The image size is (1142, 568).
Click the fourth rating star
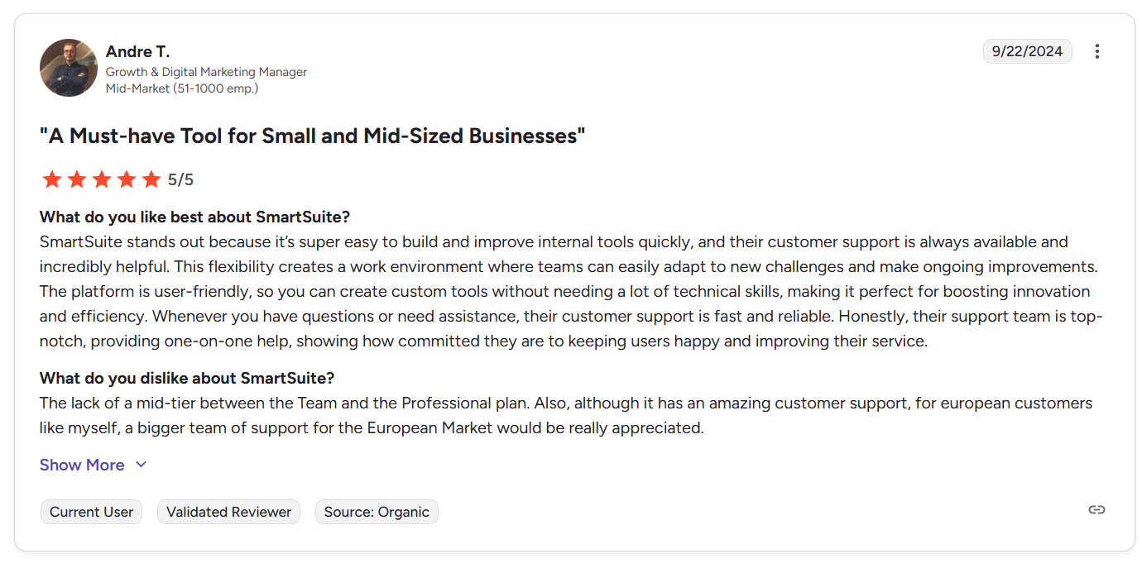(127, 179)
